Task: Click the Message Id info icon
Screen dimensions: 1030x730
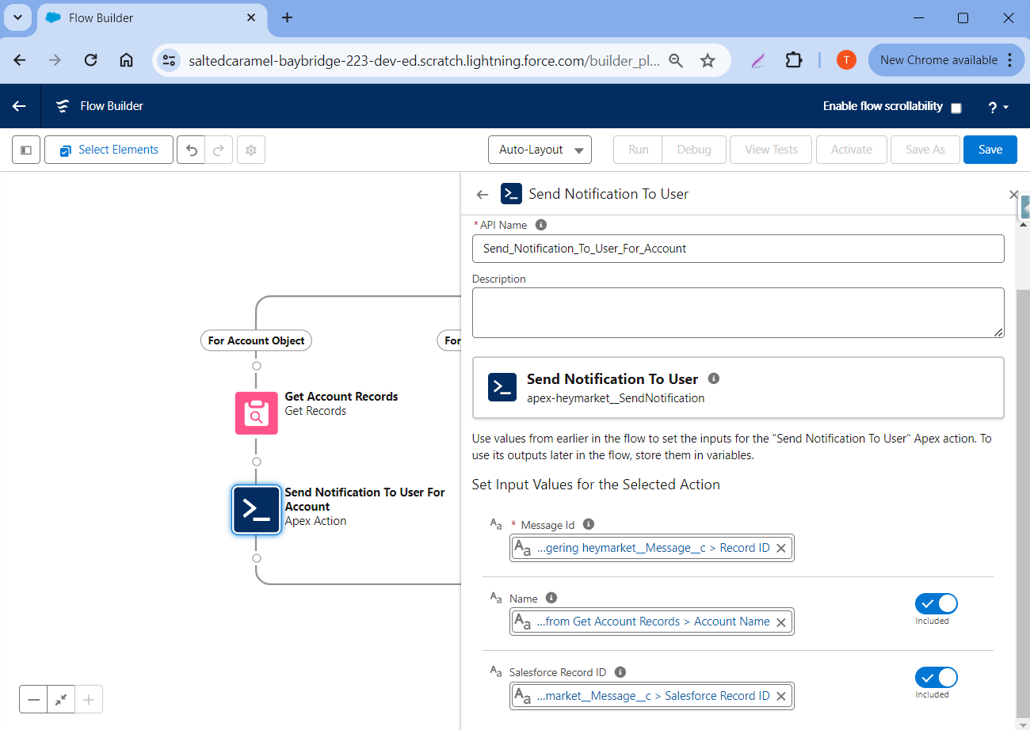Action: pyautogui.click(x=589, y=524)
